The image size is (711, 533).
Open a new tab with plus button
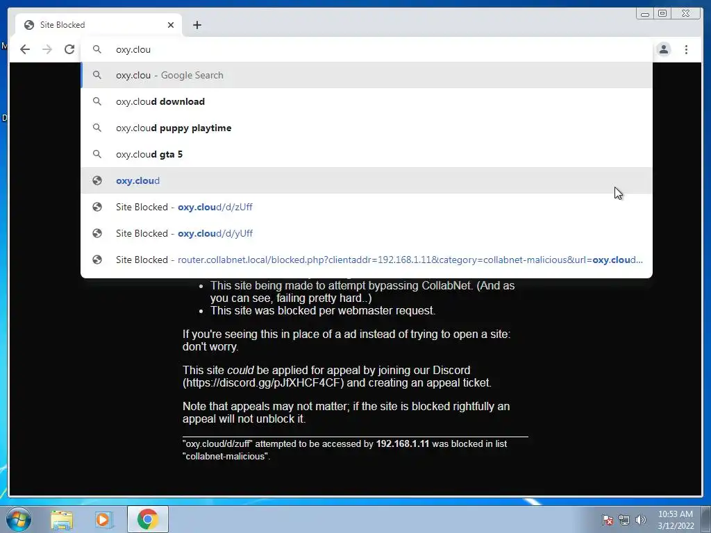pyautogui.click(x=196, y=25)
